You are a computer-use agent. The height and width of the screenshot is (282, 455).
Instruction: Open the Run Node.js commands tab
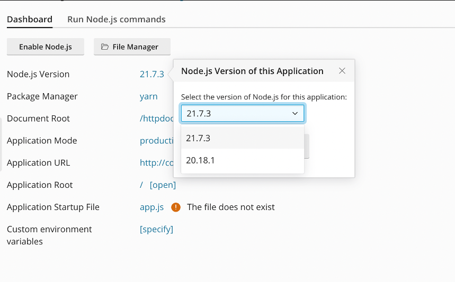tap(116, 20)
